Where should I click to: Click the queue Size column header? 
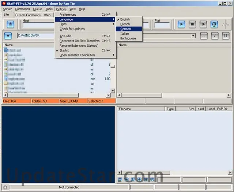tap(186, 109)
